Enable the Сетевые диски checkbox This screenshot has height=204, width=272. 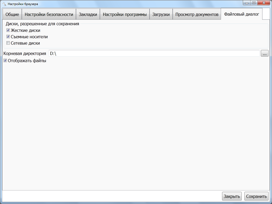[x=8, y=43]
